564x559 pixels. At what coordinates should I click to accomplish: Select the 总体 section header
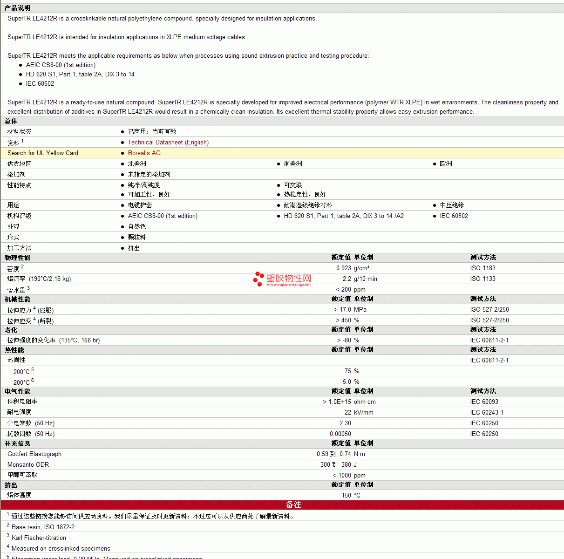tap(11, 121)
